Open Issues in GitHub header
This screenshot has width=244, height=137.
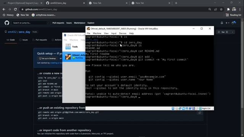pos(69,23)
